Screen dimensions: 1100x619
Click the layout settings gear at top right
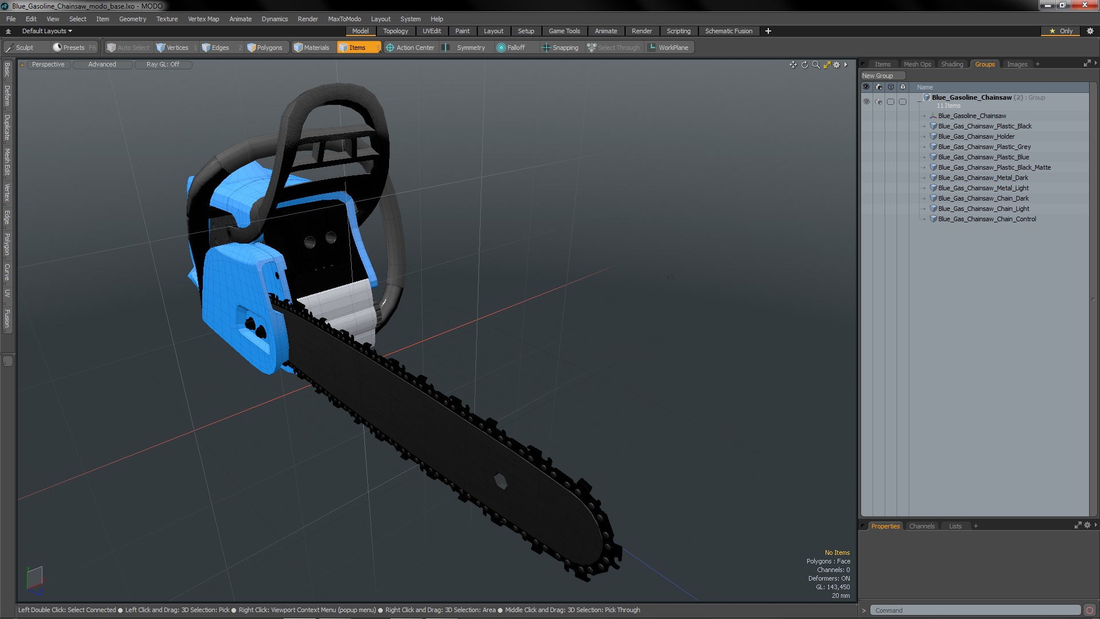coord(1090,31)
